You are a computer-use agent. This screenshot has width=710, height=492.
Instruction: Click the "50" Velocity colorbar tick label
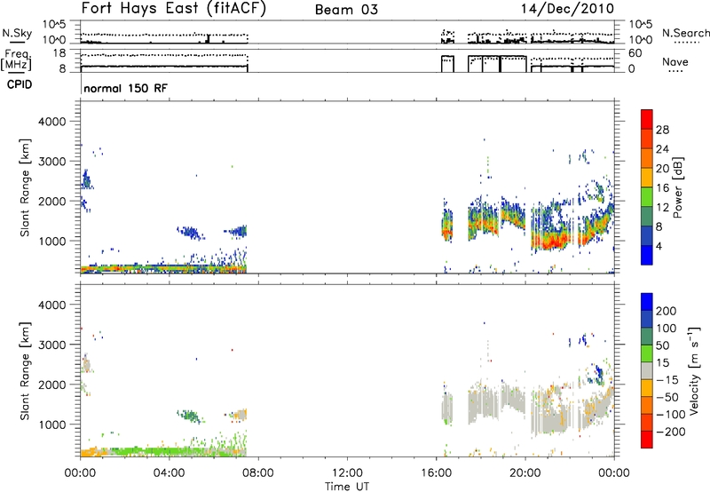662,345
